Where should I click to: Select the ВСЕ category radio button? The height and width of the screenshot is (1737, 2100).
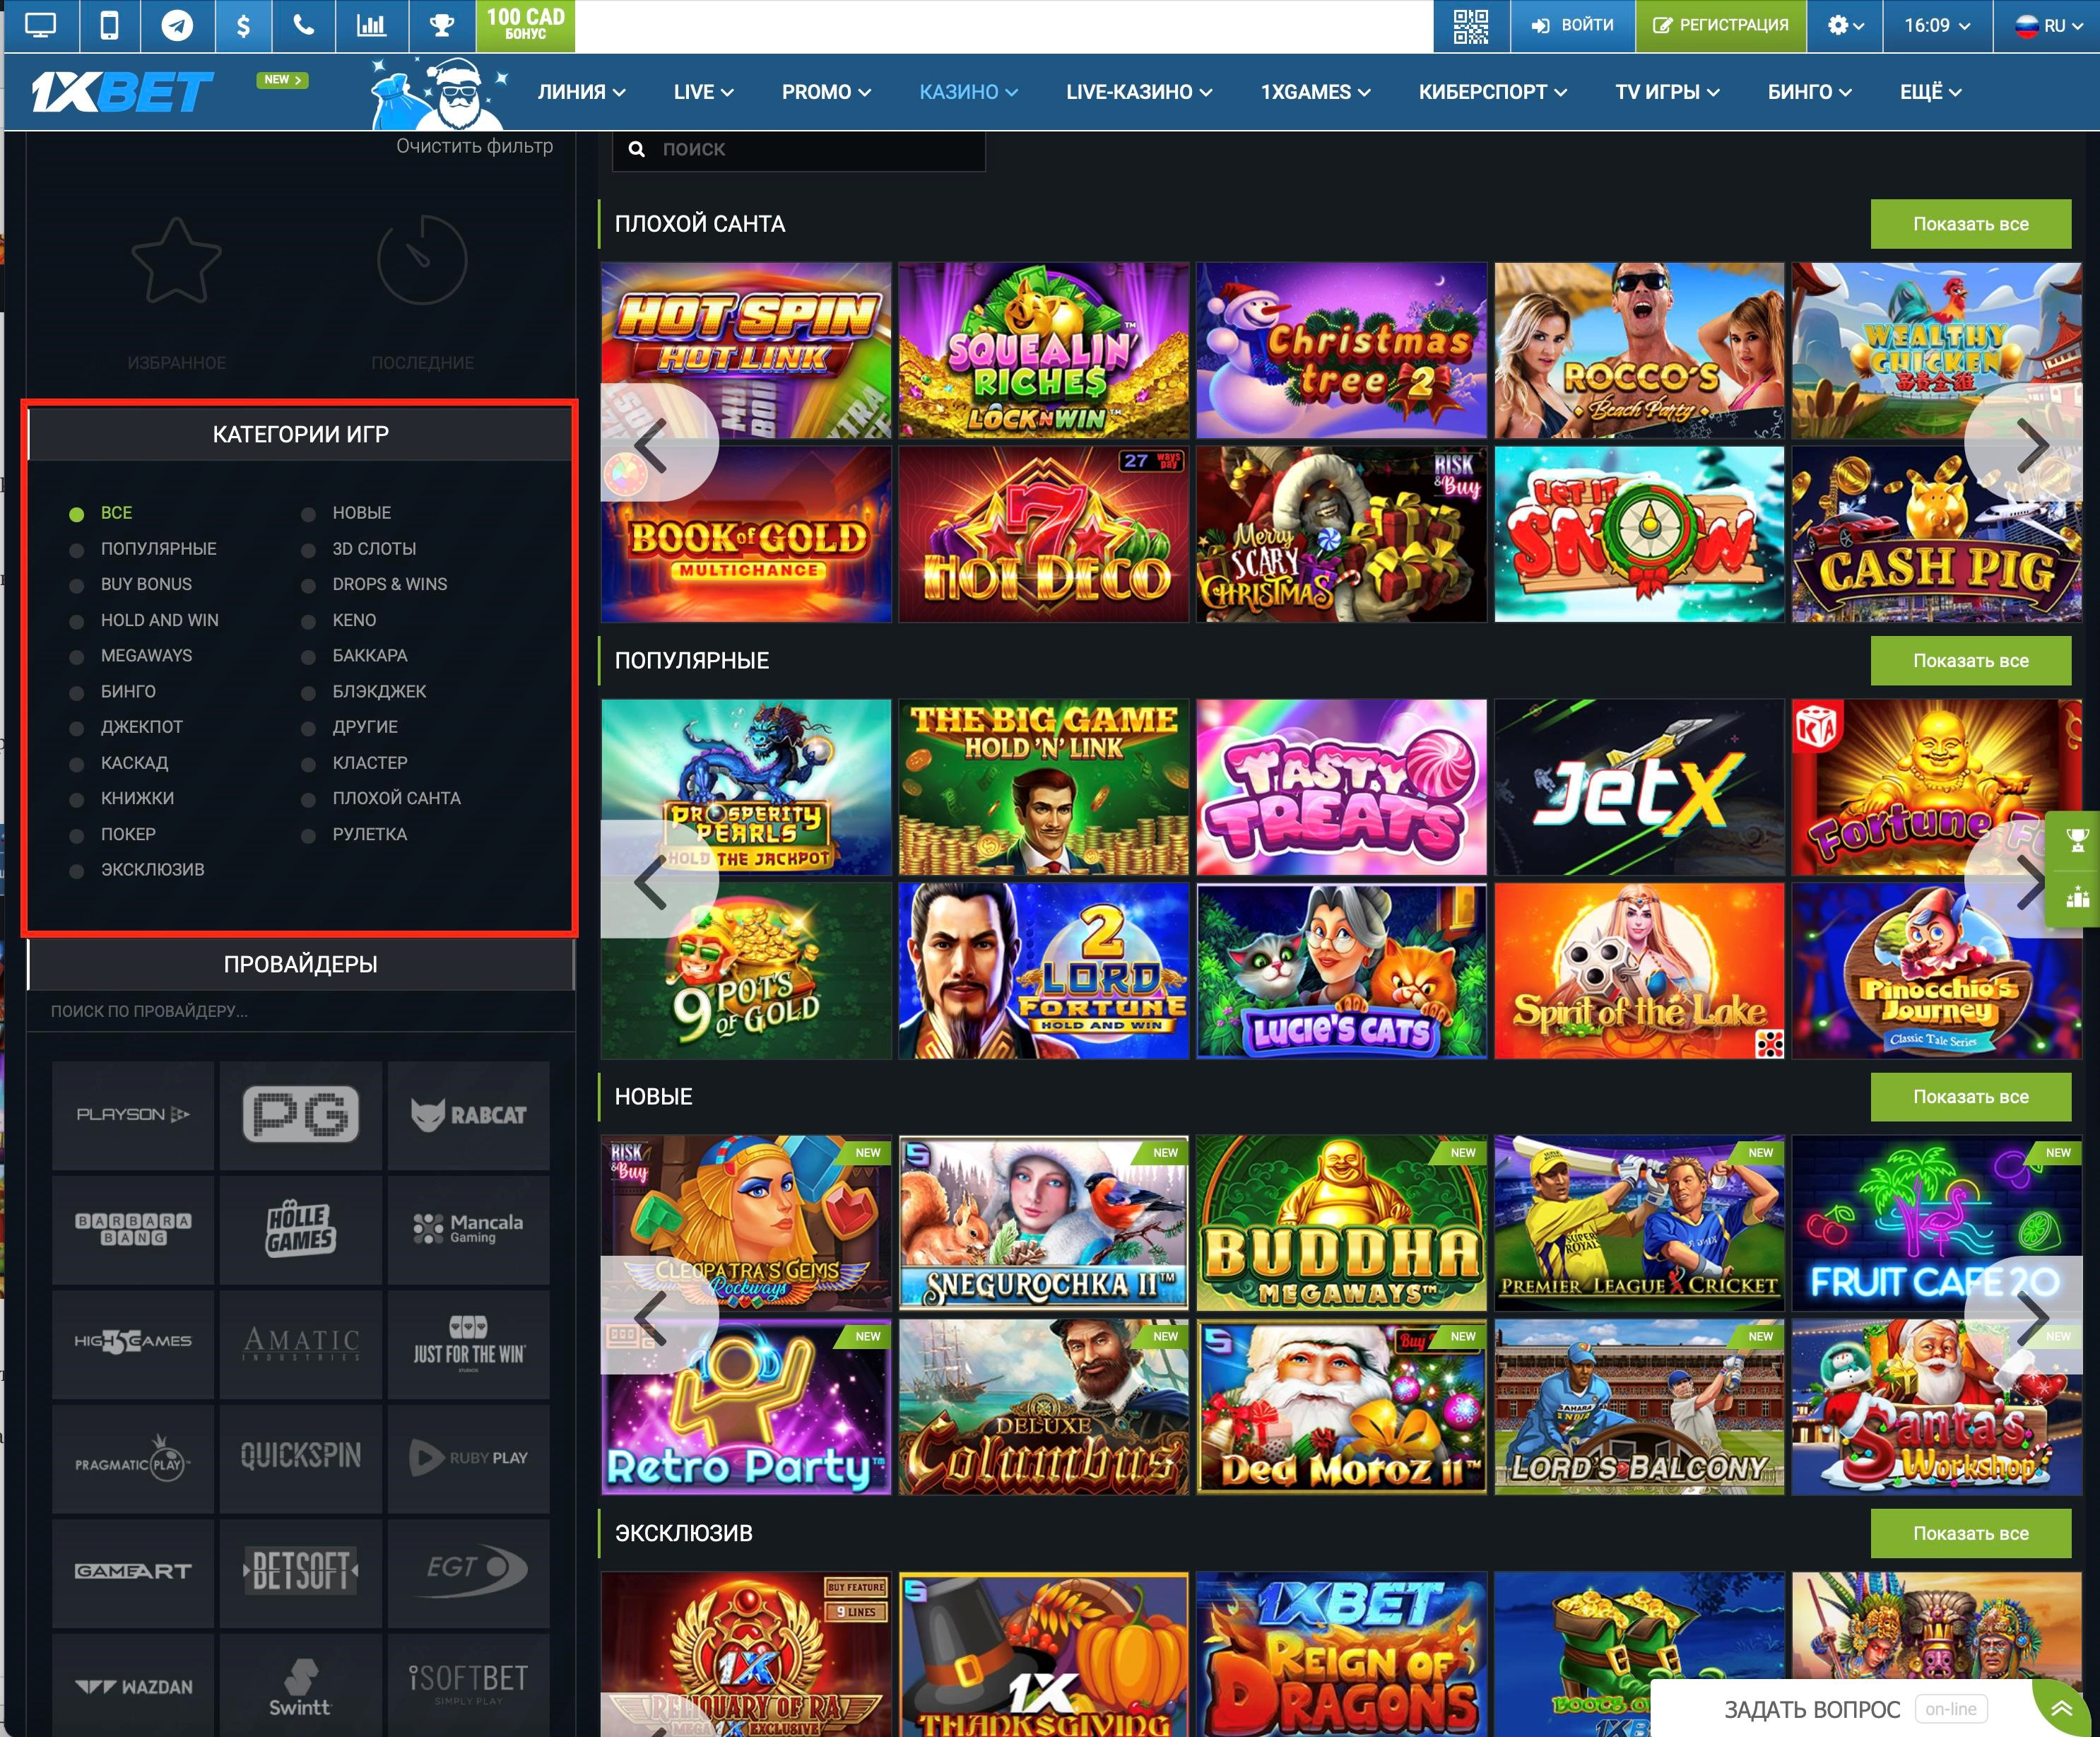click(x=76, y=514)
